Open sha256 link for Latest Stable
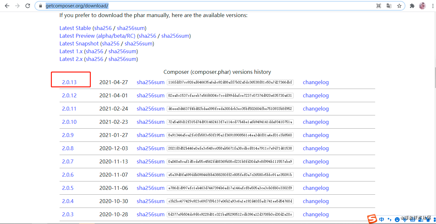 103,28
